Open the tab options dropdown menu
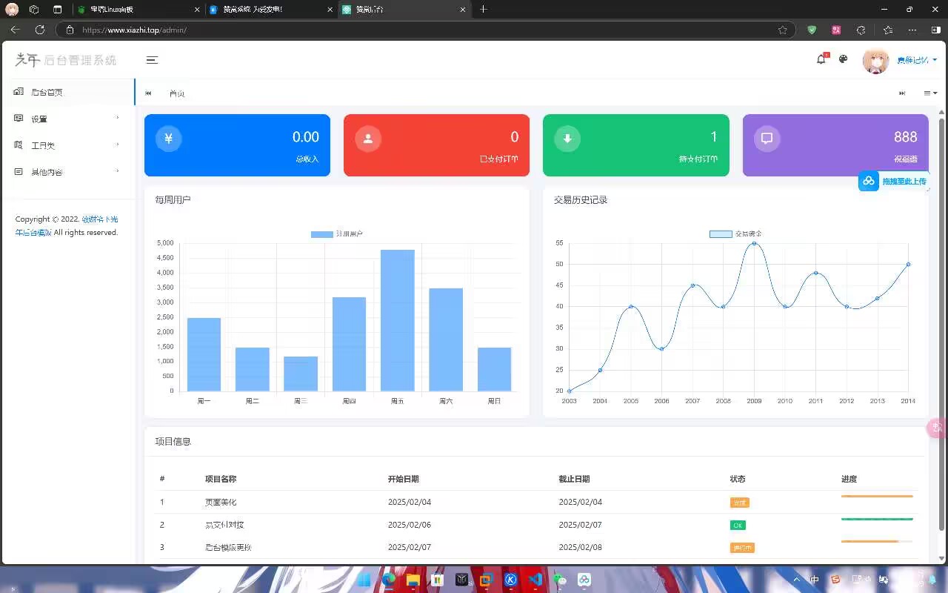This screenshot has width=948, height=593. (x=930, y=93)
